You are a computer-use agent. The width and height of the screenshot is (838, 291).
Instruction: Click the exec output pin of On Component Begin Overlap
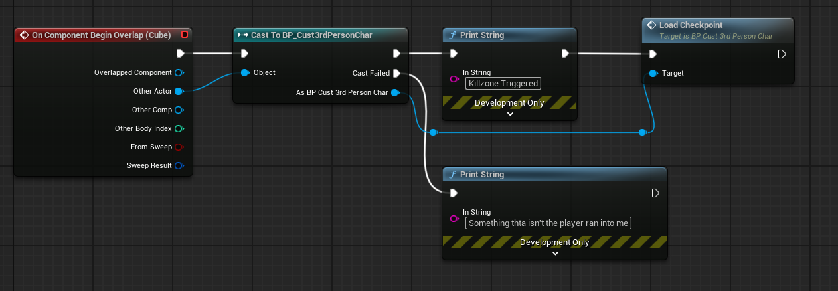180,54
